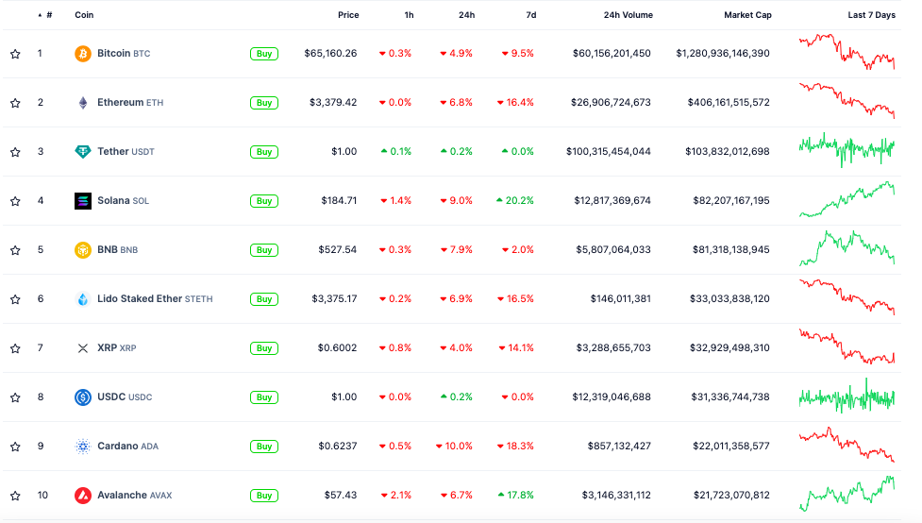The image size is (922, 523).
Task: Open Tether's 7-day sparkline chart
Action: pos(847,150)
